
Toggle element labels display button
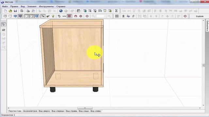[43, 16]
